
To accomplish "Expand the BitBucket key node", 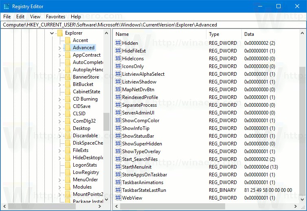I will [59, 85].
